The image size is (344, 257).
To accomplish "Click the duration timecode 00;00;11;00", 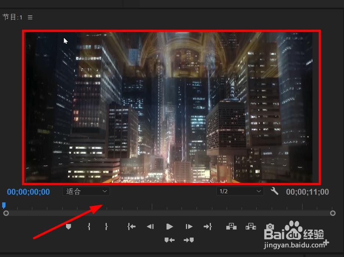I will pyautogui.click(x=307, y=192).
